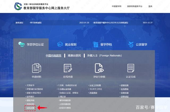Click the 护照/通行证/身份证 list item
170x112 pixels.
tap(35, 89)
